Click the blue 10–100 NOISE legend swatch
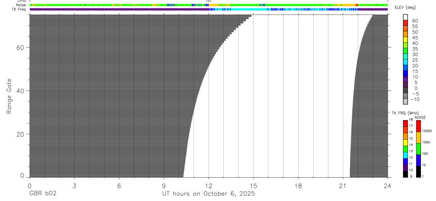Viewport: 436px width, 201px height. 418,160
